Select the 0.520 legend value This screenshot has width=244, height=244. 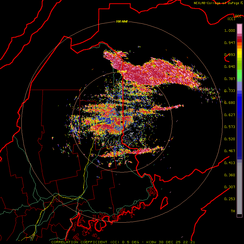click(x=230, y=139)
